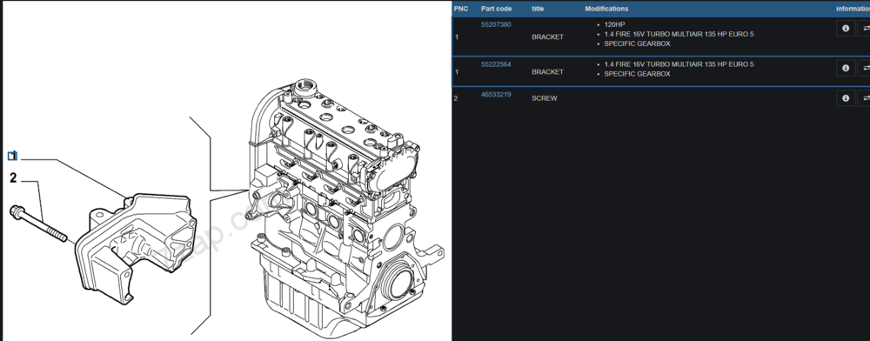This screenshot has width=870, height=341.
Task: Select the SCREW table row
Action: point(661,98)
